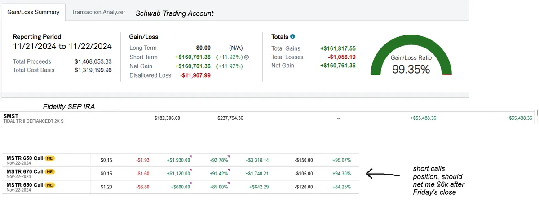Open the Gain/Loss Summary tab
Viewport: 539px width, 219px height.
[x=34, y=12]
